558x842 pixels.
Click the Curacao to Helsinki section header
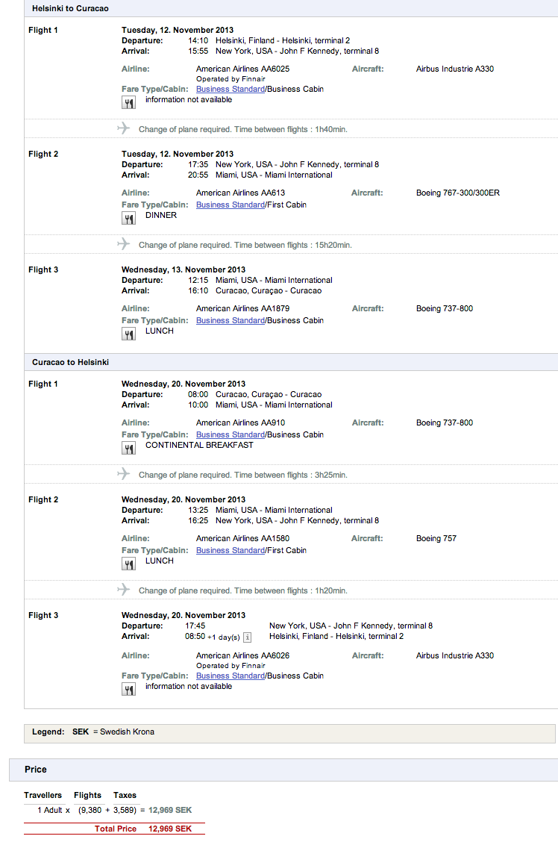(x=70, y=362)
